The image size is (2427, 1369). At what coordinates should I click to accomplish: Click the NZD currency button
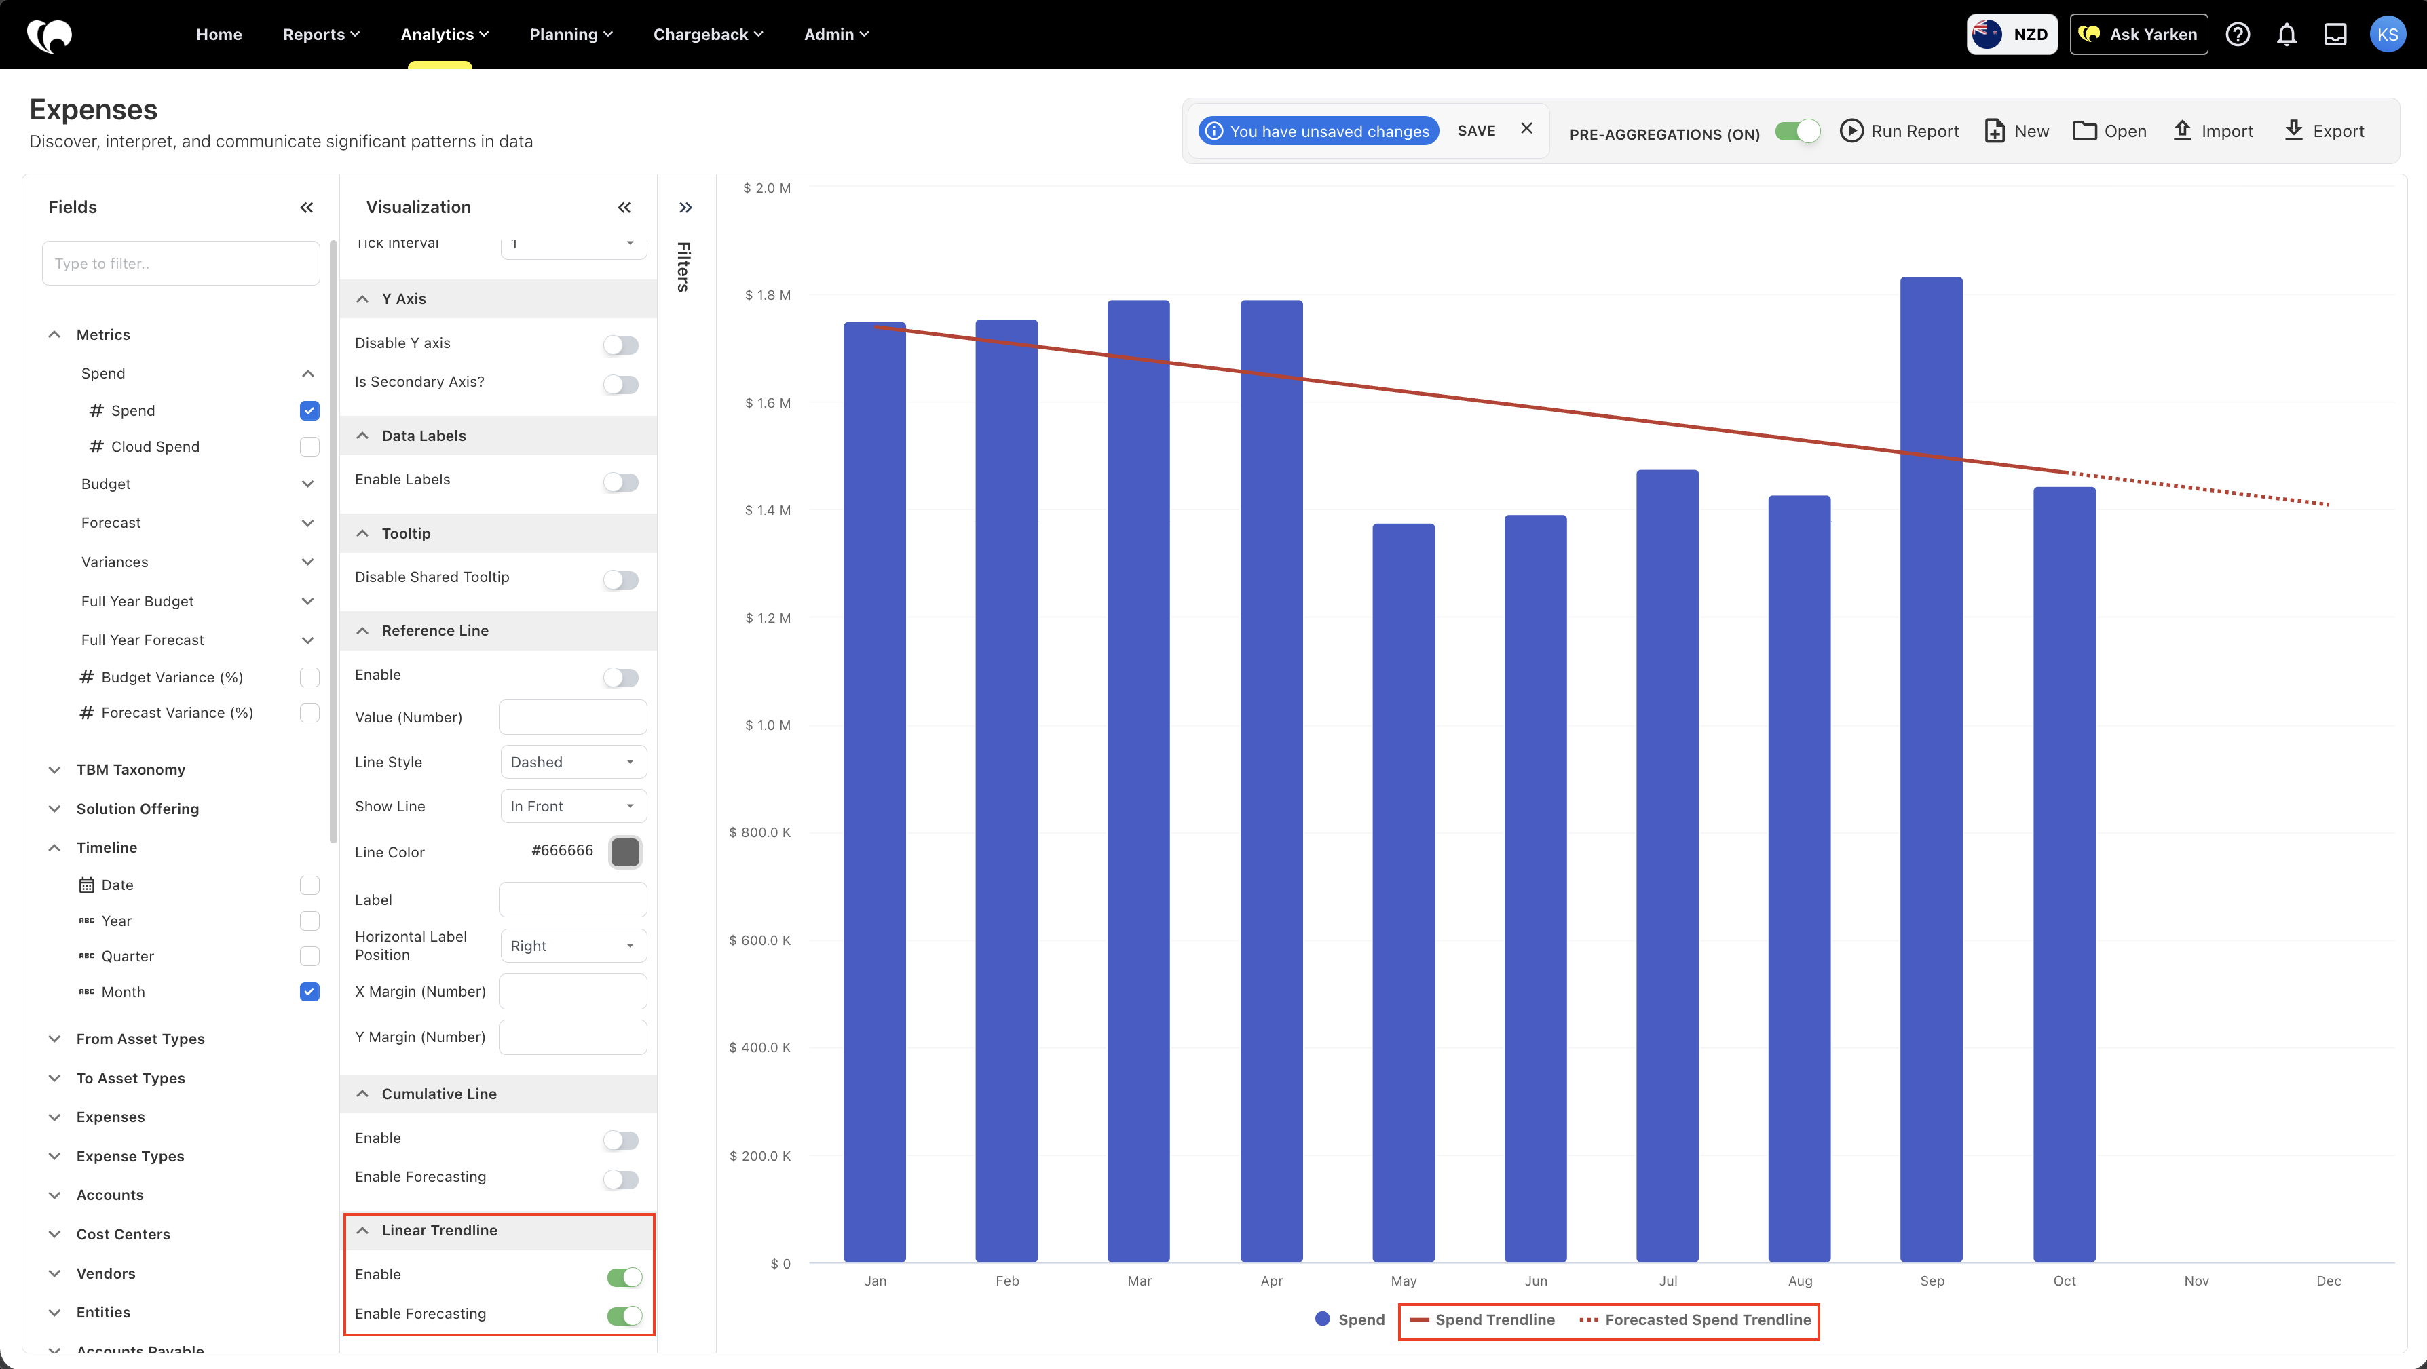[2012, 35]
